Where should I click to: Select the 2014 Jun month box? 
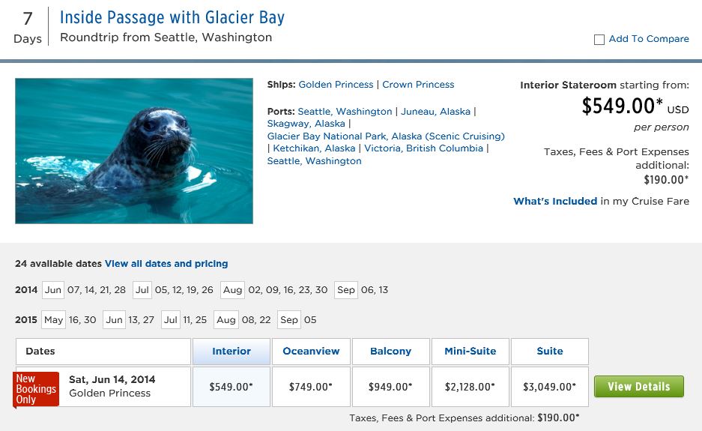click(53, 290)
